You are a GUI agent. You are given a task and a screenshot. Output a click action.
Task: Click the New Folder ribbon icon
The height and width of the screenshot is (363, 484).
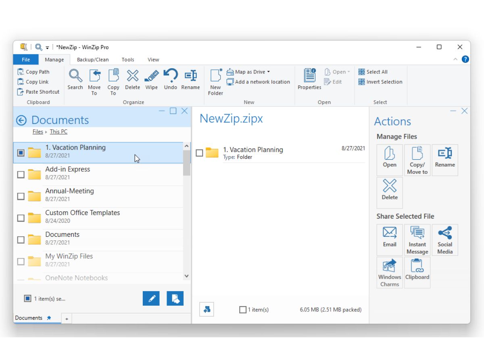pos(215,82)
